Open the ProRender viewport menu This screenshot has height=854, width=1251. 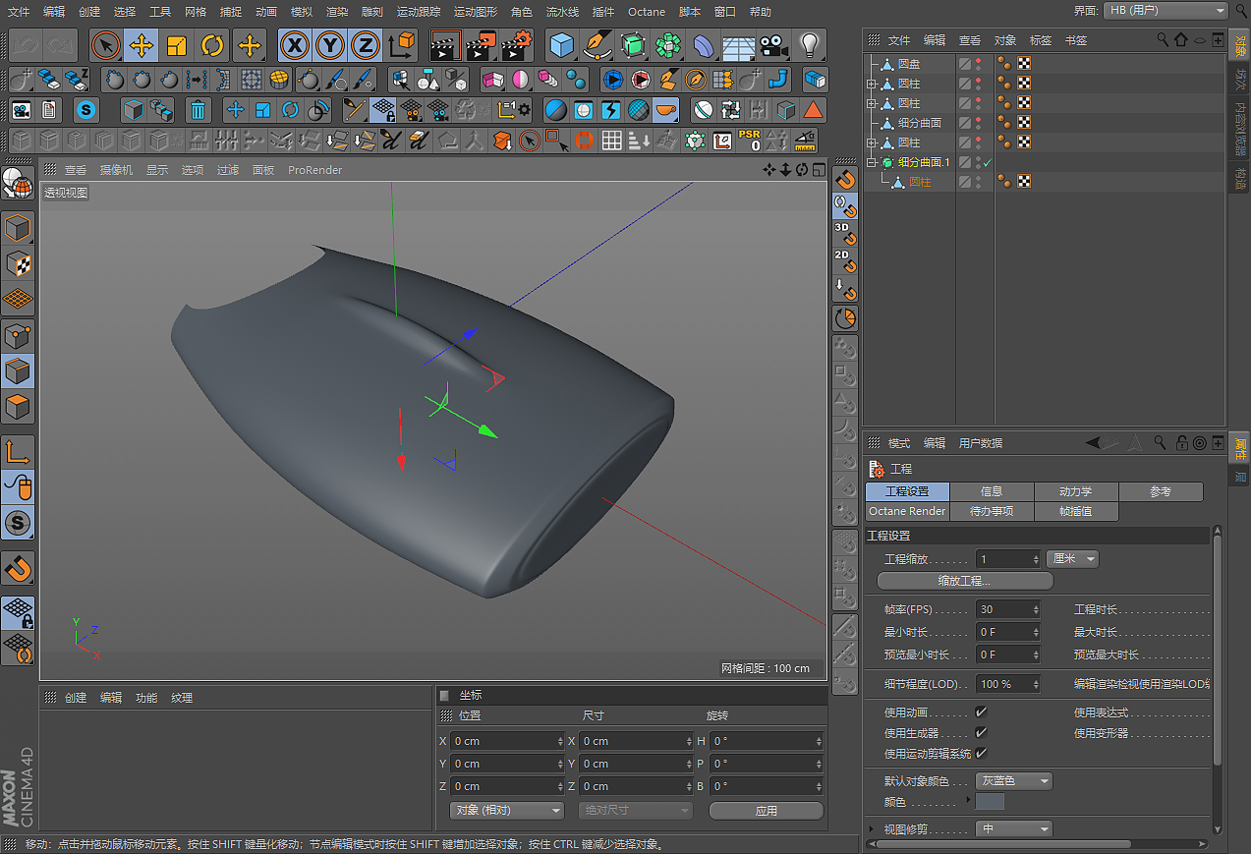click(314, 170)
